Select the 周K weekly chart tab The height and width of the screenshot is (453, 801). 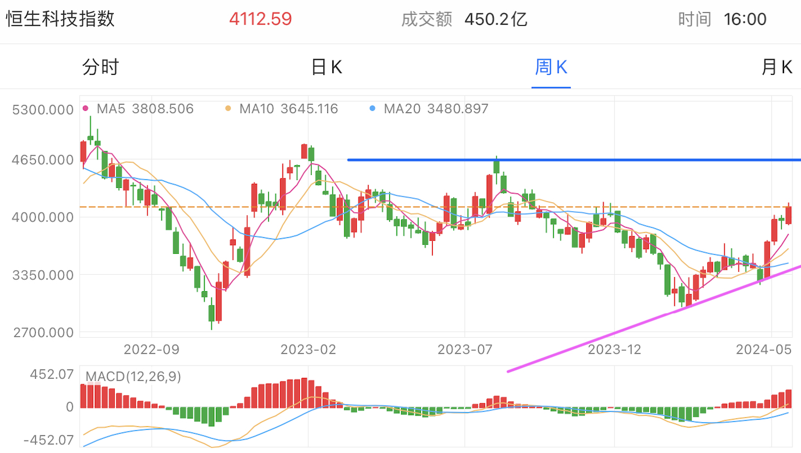tap(551, 67)
